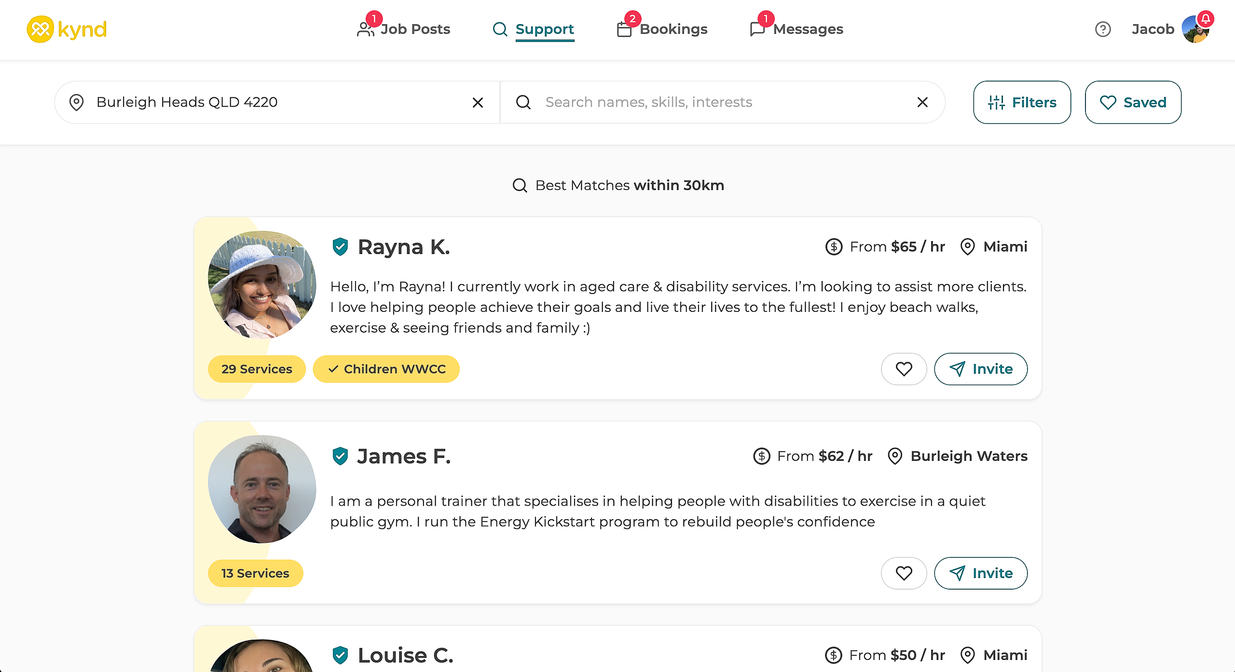This screenshot has width=1235, height=672.
Task: Invite Rayna K.
Action: 981,369
